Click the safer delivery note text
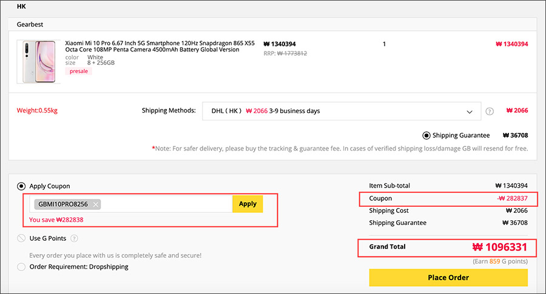546x294 pixels. click(340, 149)
